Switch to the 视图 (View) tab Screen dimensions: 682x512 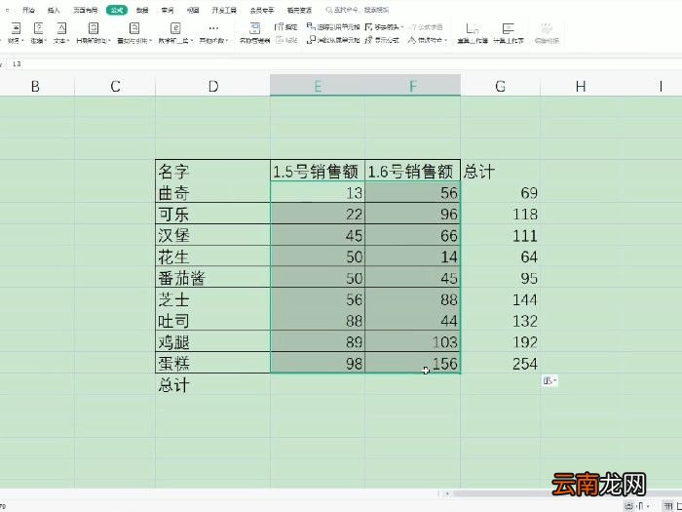[x=193, y=10]
